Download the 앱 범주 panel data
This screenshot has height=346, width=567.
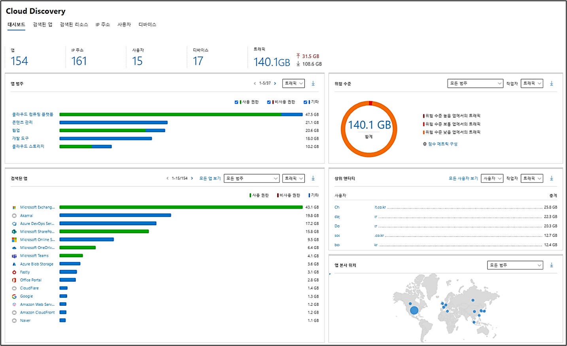[x=313, y=83]
